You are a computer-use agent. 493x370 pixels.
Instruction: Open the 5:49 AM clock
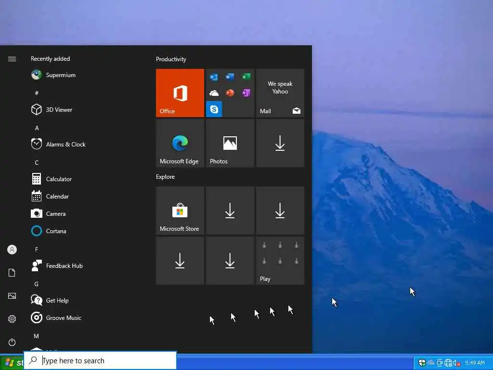pyautogui.click(x=475, y=363)
